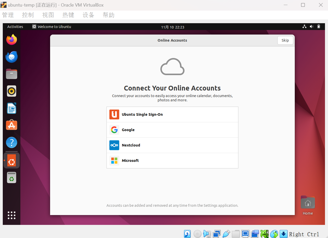Start Rhythmbox music player from the dock
The width and height of the screenshot is (328, 238).
tap(12, 91)
